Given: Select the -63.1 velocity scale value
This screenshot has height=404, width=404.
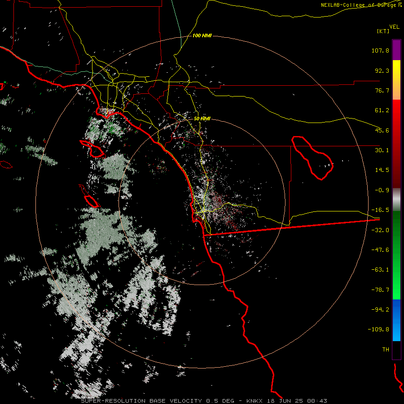Looking at the screenshot, I should [x=380, y=270].
